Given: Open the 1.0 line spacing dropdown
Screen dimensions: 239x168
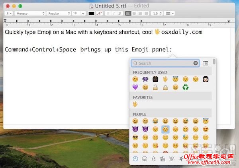Looking at the screenshot, I should click(157, 14).
